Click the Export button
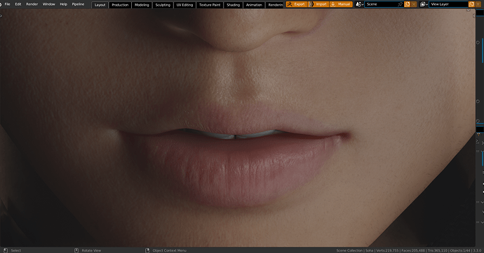 (297, 4)
